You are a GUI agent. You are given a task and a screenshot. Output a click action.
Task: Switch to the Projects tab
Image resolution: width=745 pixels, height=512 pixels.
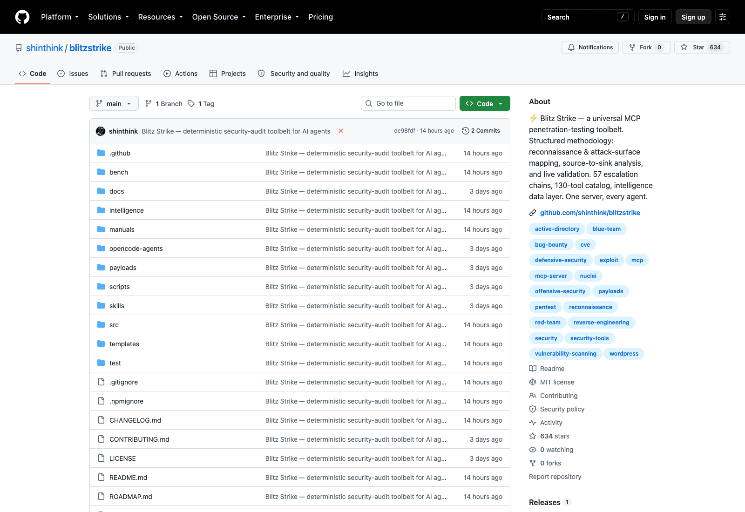228,74
